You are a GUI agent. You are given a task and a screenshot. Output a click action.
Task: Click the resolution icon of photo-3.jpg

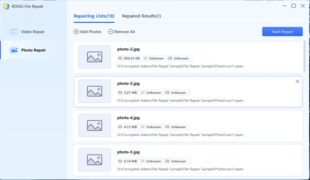pyautogui.click(x=142, y=93)
